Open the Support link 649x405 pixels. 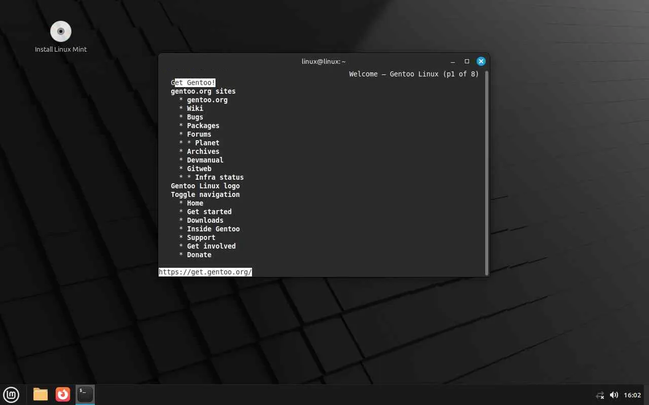[201, 237]
